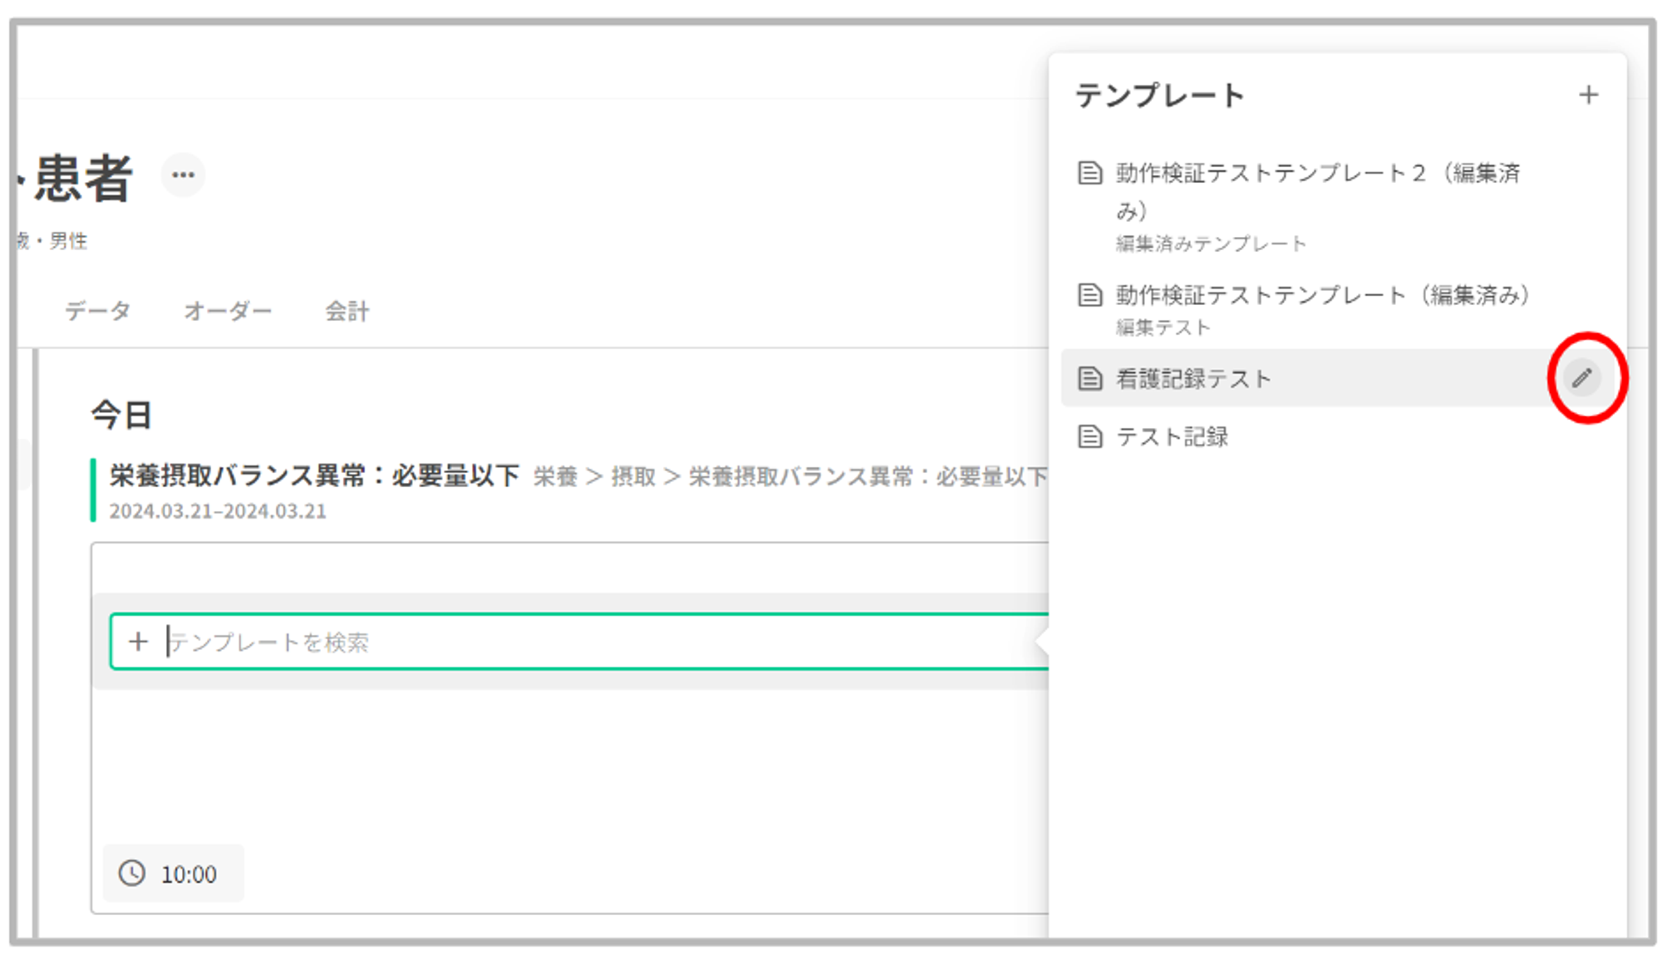
Task: Switch to the データ tab
Action: (x=98, y=311)
